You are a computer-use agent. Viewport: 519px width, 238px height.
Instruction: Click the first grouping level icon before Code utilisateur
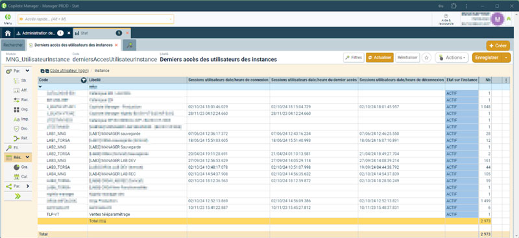point(42,71)
